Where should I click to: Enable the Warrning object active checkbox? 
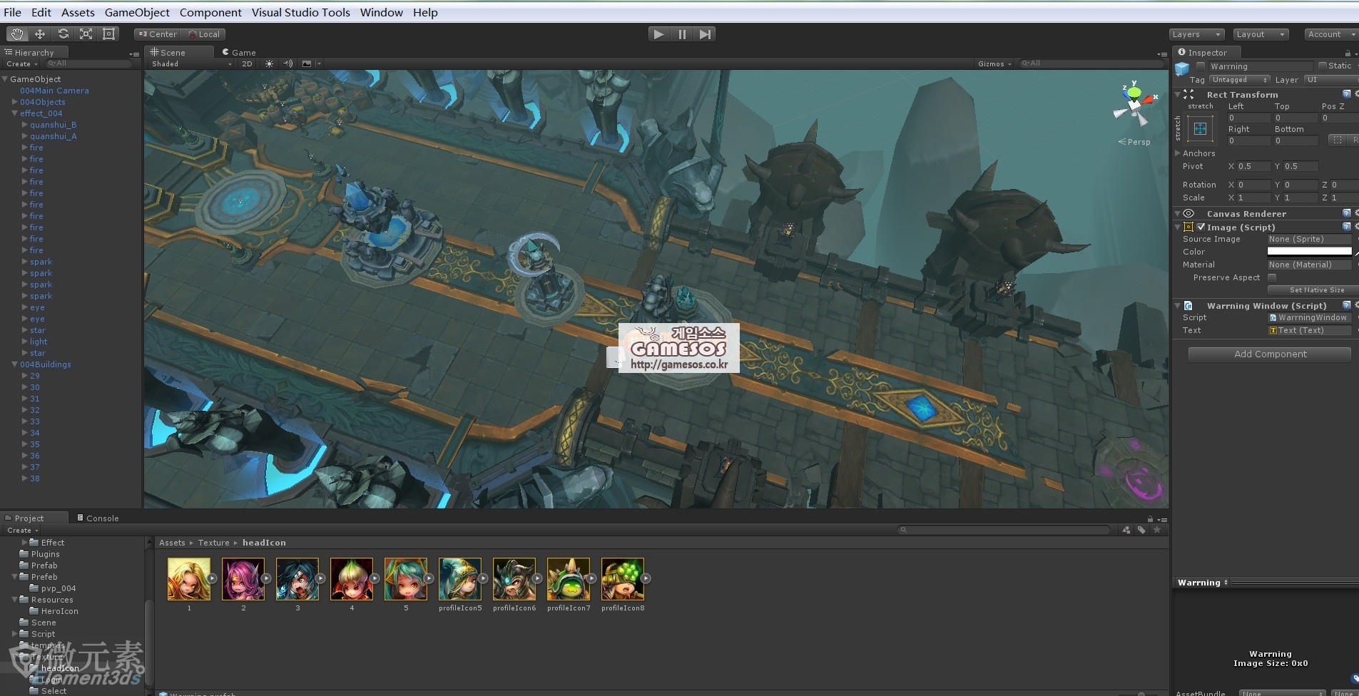[x=1201, y=66]
